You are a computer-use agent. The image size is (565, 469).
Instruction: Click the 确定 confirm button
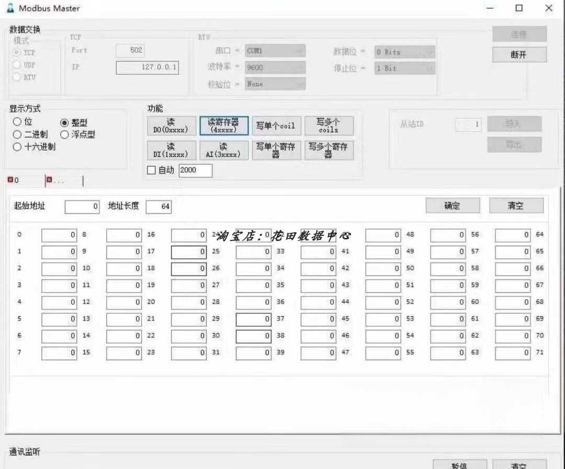tap(453, 205)
